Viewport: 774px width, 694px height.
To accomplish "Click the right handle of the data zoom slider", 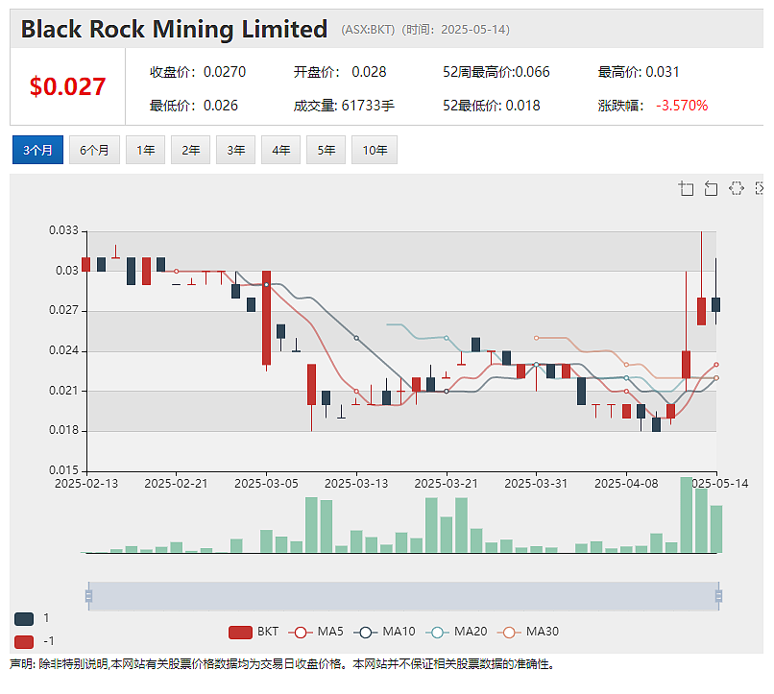I will [x=718, y=596].
